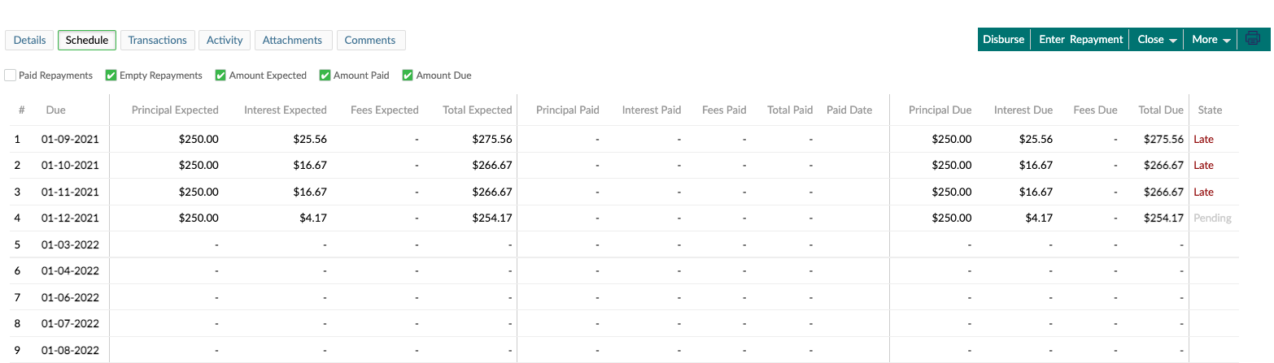This screenshot has width=1274, height=363.
Task: Click the Principal Expected column header
Action: point(175,110)
